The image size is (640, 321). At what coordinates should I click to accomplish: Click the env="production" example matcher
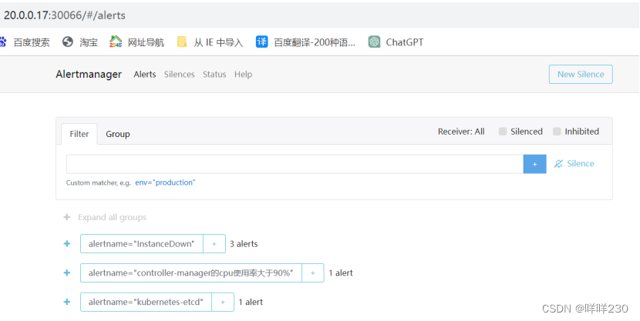pos(165,182)
